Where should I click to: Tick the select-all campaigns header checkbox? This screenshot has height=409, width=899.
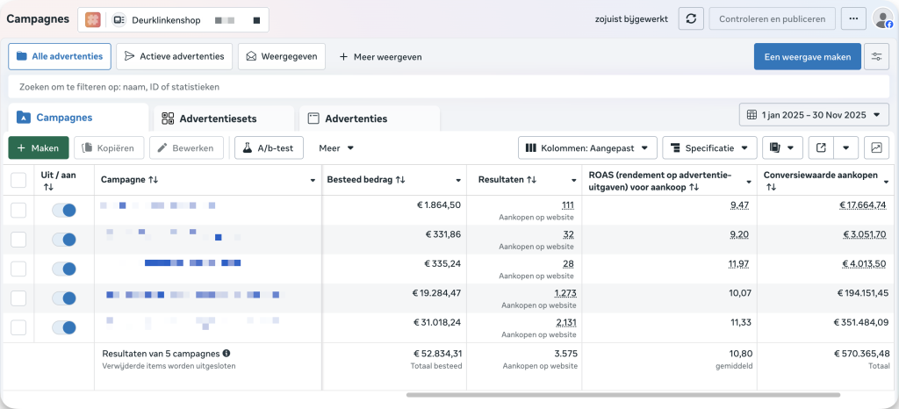[x=18, y=180]
